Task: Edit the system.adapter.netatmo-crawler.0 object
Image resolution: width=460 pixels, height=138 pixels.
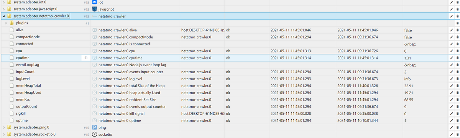Action: [x=452, y=16]
